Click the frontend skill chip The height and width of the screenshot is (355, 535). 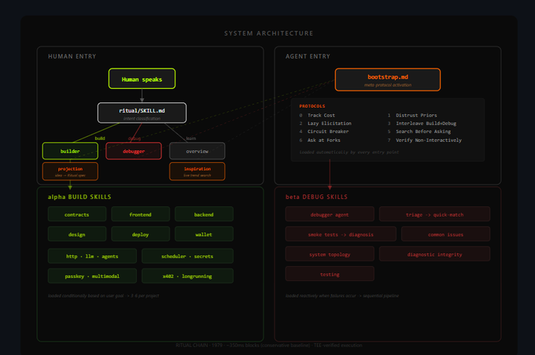140,214
